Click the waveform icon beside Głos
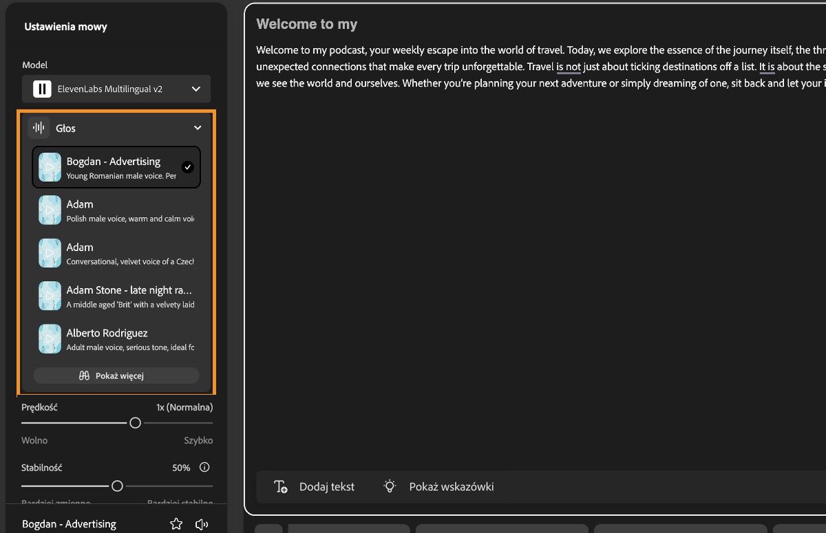Viewport: 826px width, 533px height. tap(38, 128)
